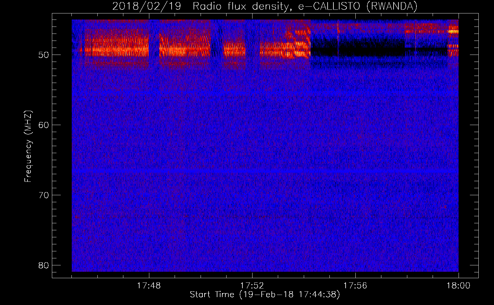The image size is (494, 305).
Task: Click the 18:00 time tick label
Action: [459, 286]
